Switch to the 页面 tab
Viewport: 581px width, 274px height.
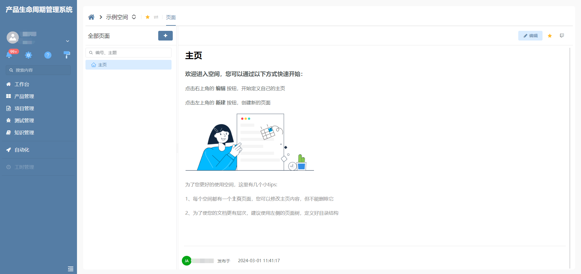(x=171, y=17)
